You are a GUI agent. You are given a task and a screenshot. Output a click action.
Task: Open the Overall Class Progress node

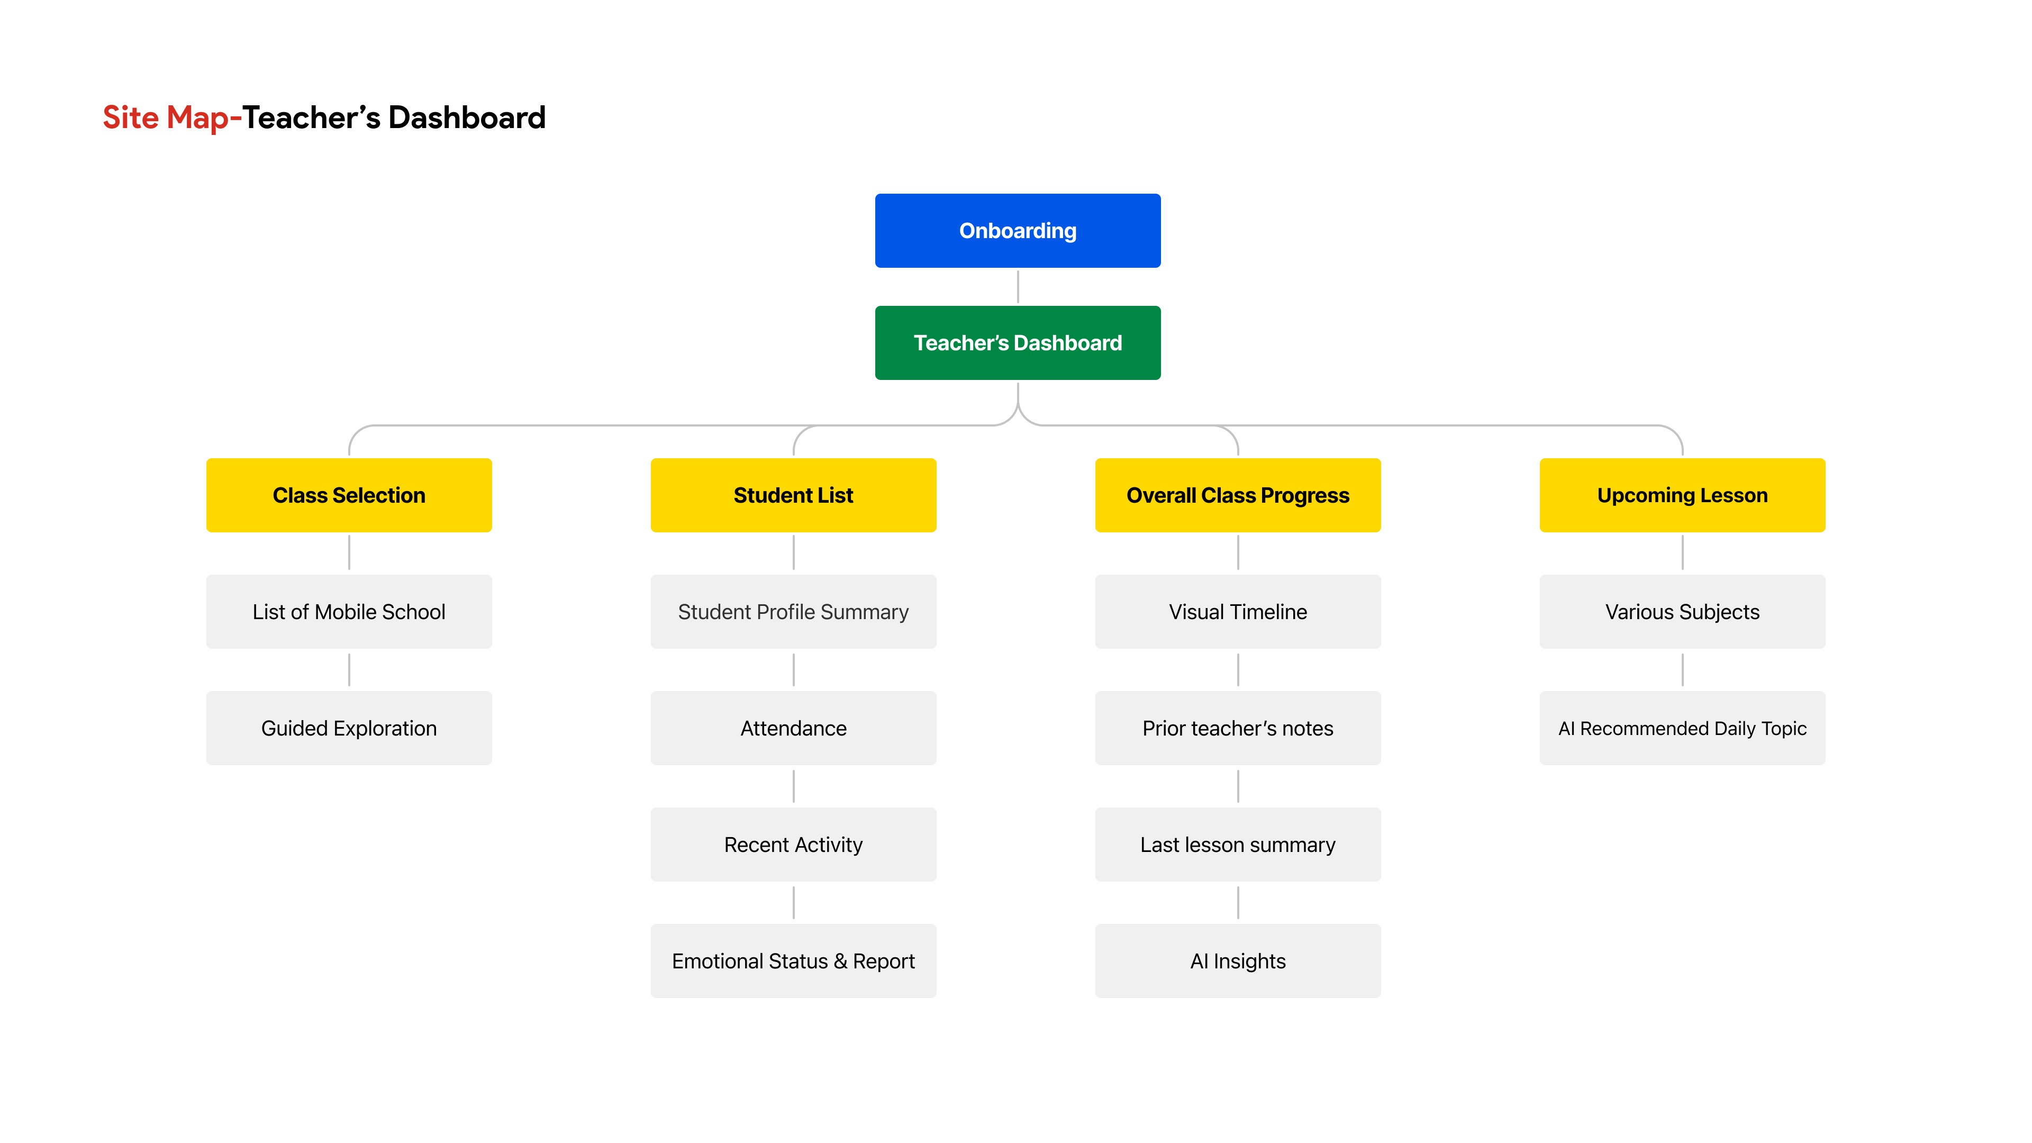tap(1238, 495)
